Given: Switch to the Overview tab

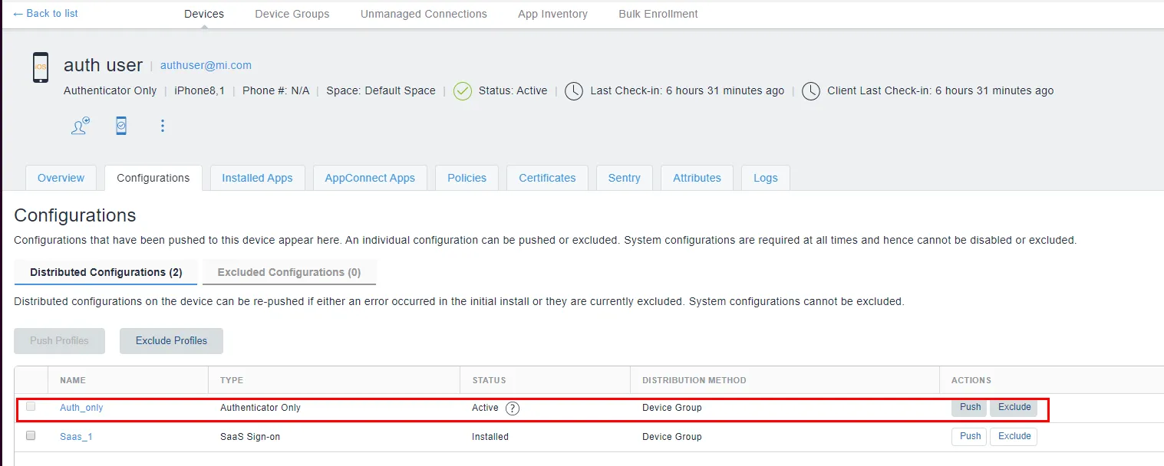Looking at the screenshot, I should tap(61, 178).
